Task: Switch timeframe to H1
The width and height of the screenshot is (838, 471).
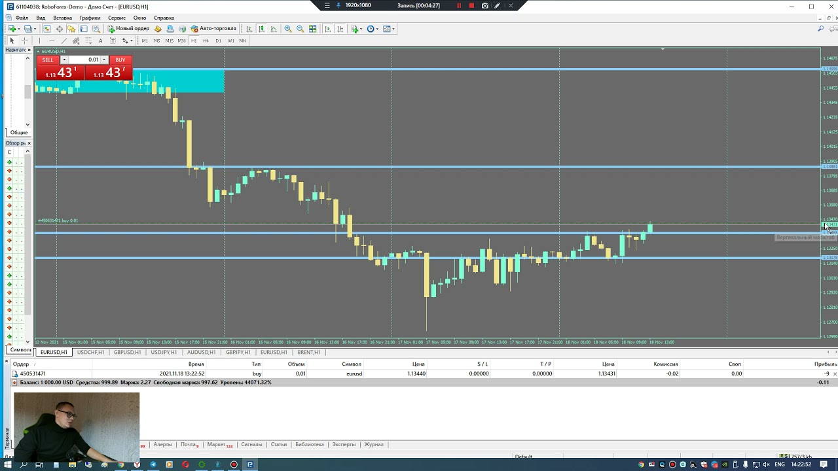Action: coord(194,41)
